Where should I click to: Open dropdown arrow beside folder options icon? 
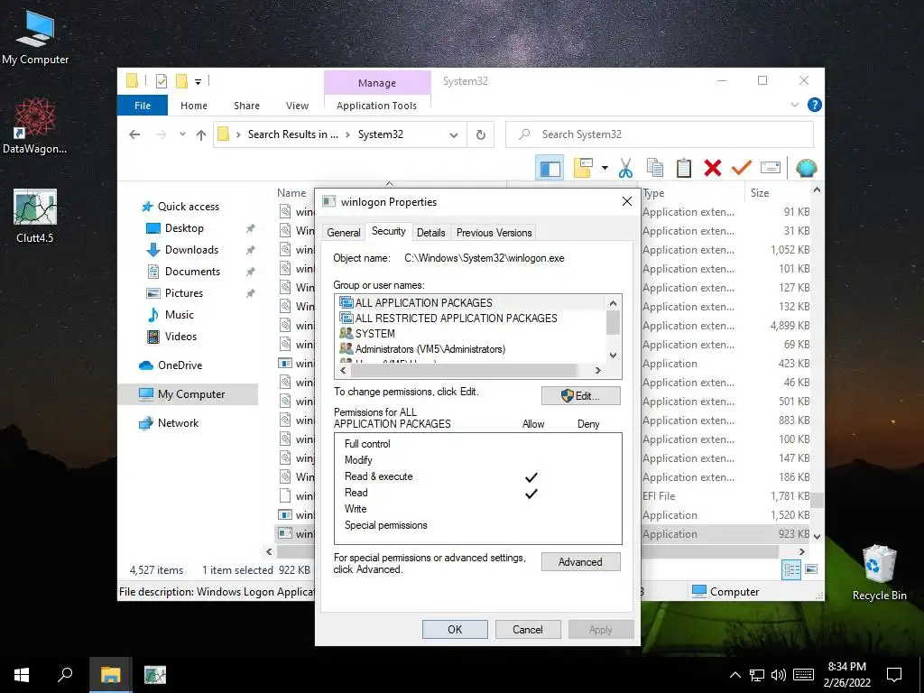605,168
